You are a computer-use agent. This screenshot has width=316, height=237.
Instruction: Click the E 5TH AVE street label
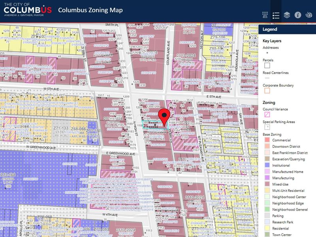[x=214, y=97]
